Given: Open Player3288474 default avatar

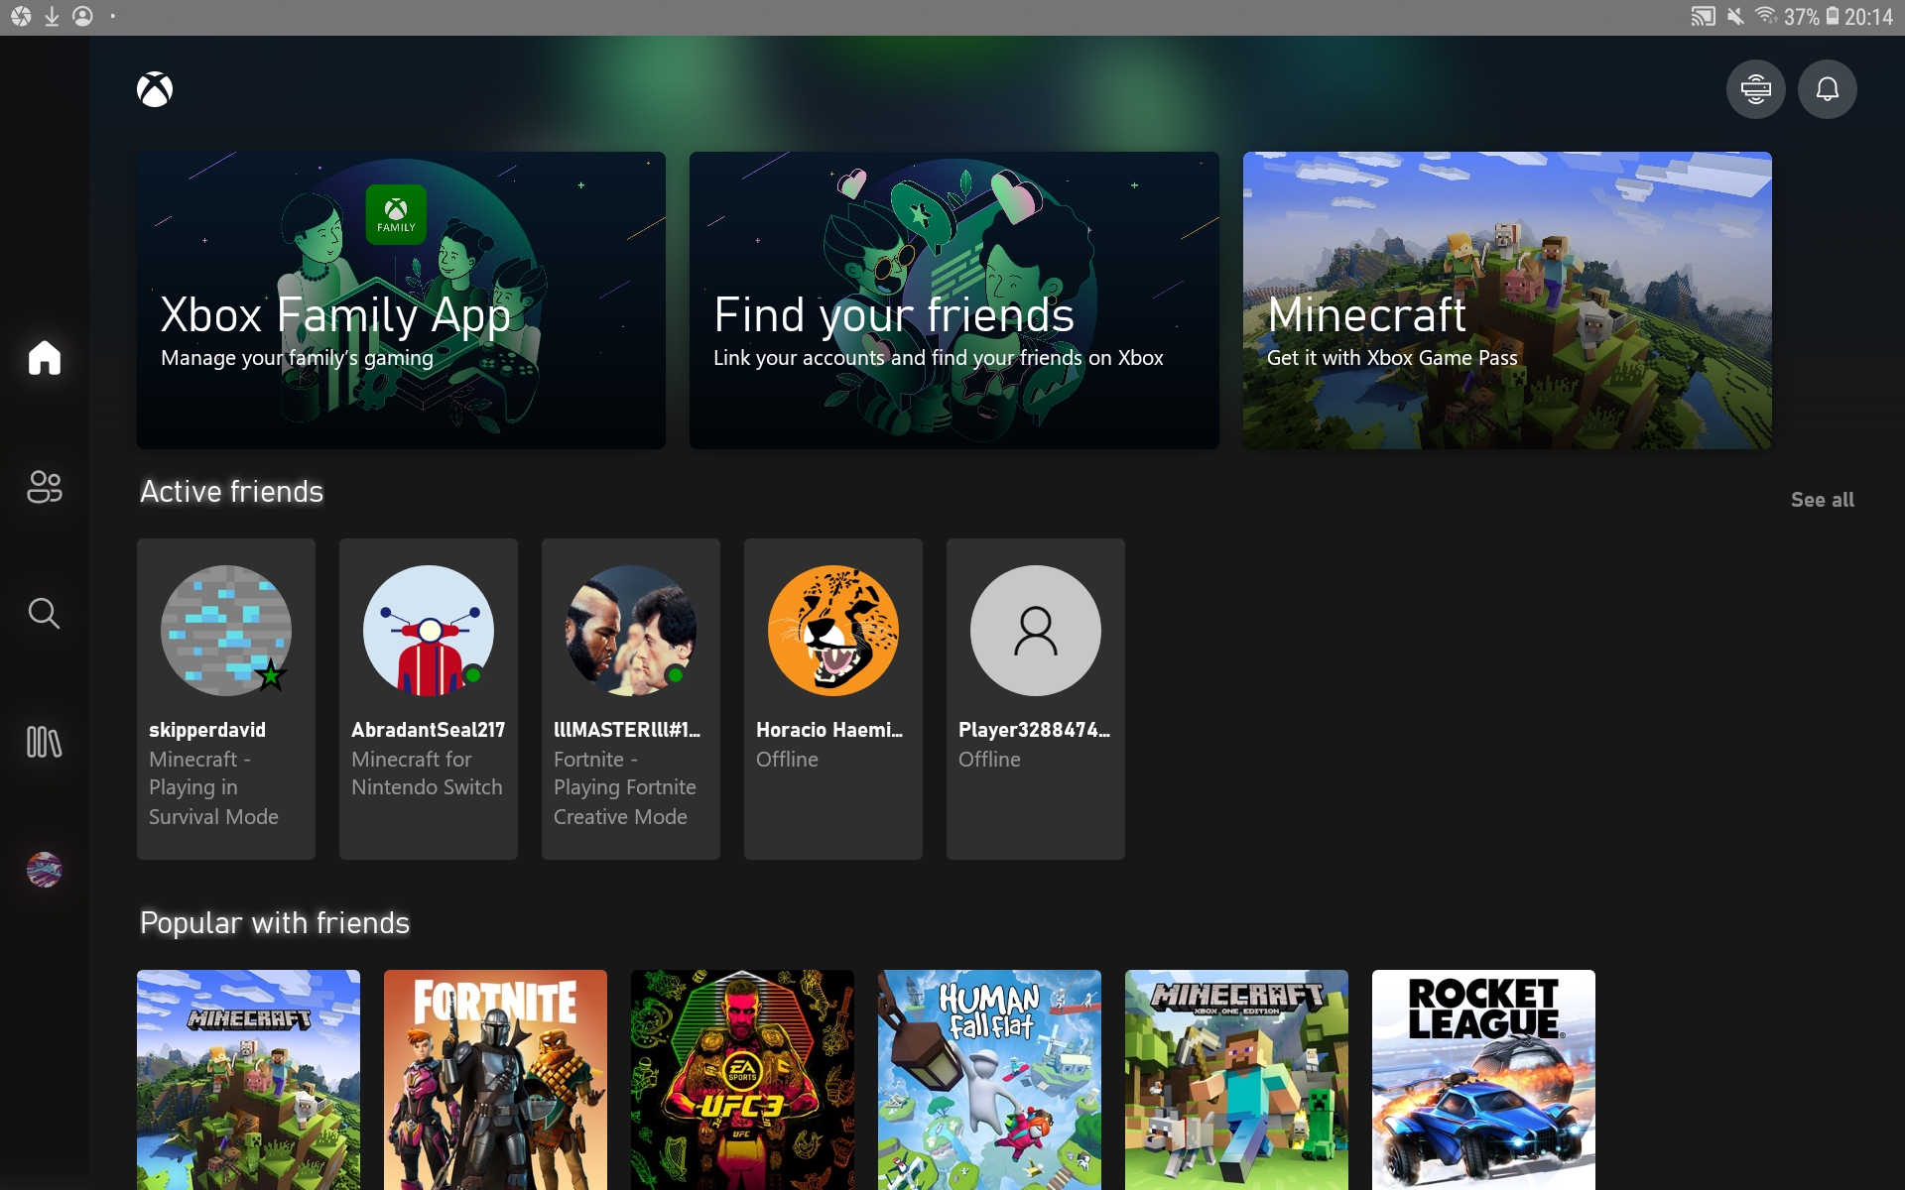Looking at the screenshot, I should [1036, 631].
